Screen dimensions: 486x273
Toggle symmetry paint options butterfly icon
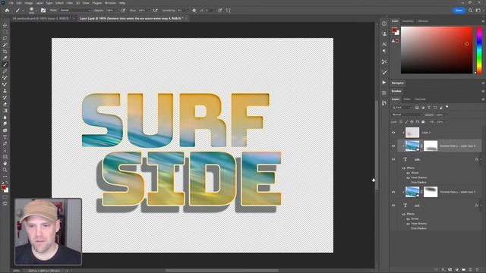(229, 10)
